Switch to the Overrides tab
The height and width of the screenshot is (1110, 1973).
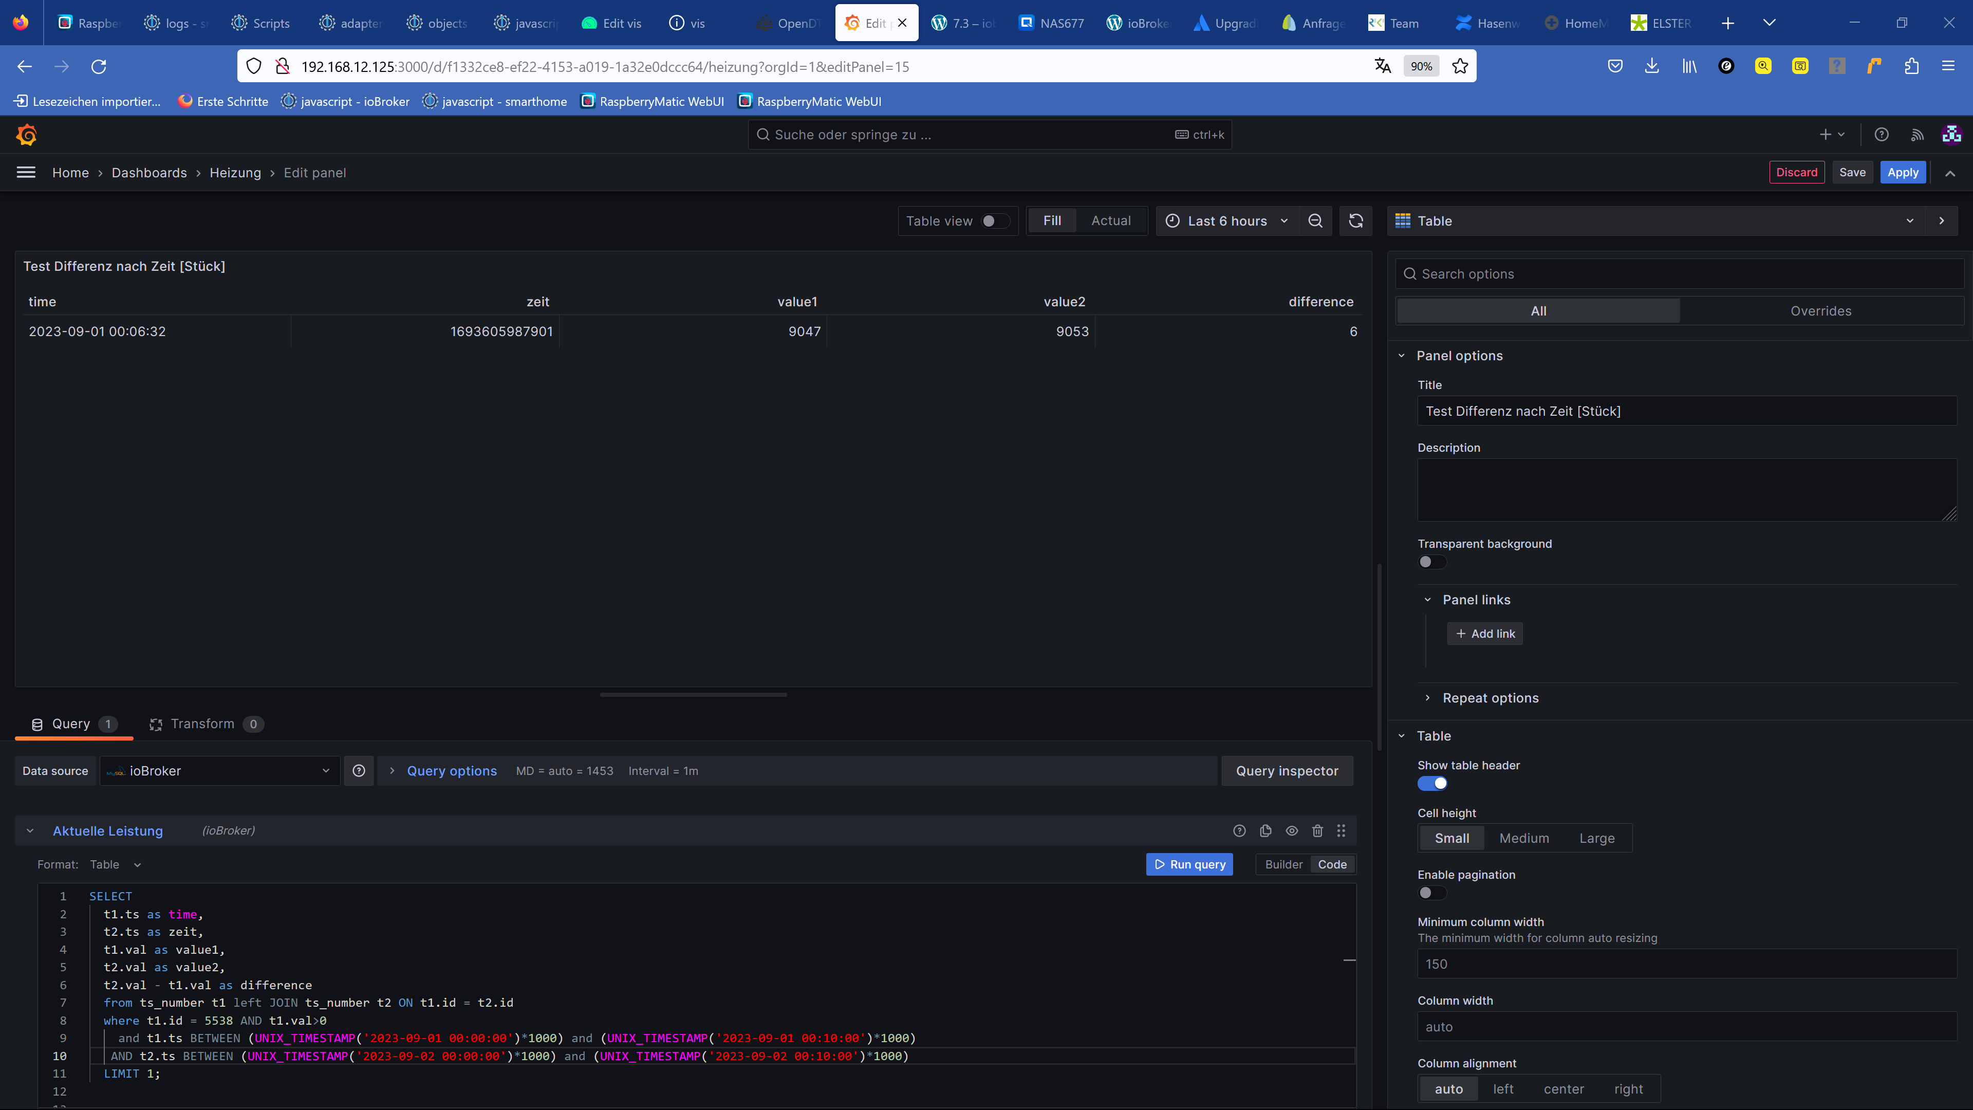[x=1820, y=311]
